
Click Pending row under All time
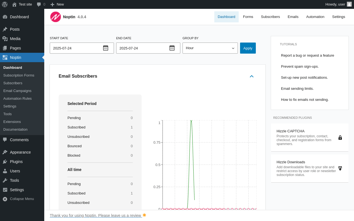[x=100, y=184]
